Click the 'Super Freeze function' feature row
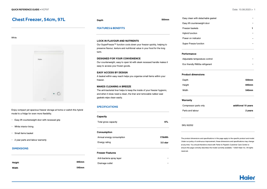Viewport: 267px width, 189px height. (x=193, y=44)
